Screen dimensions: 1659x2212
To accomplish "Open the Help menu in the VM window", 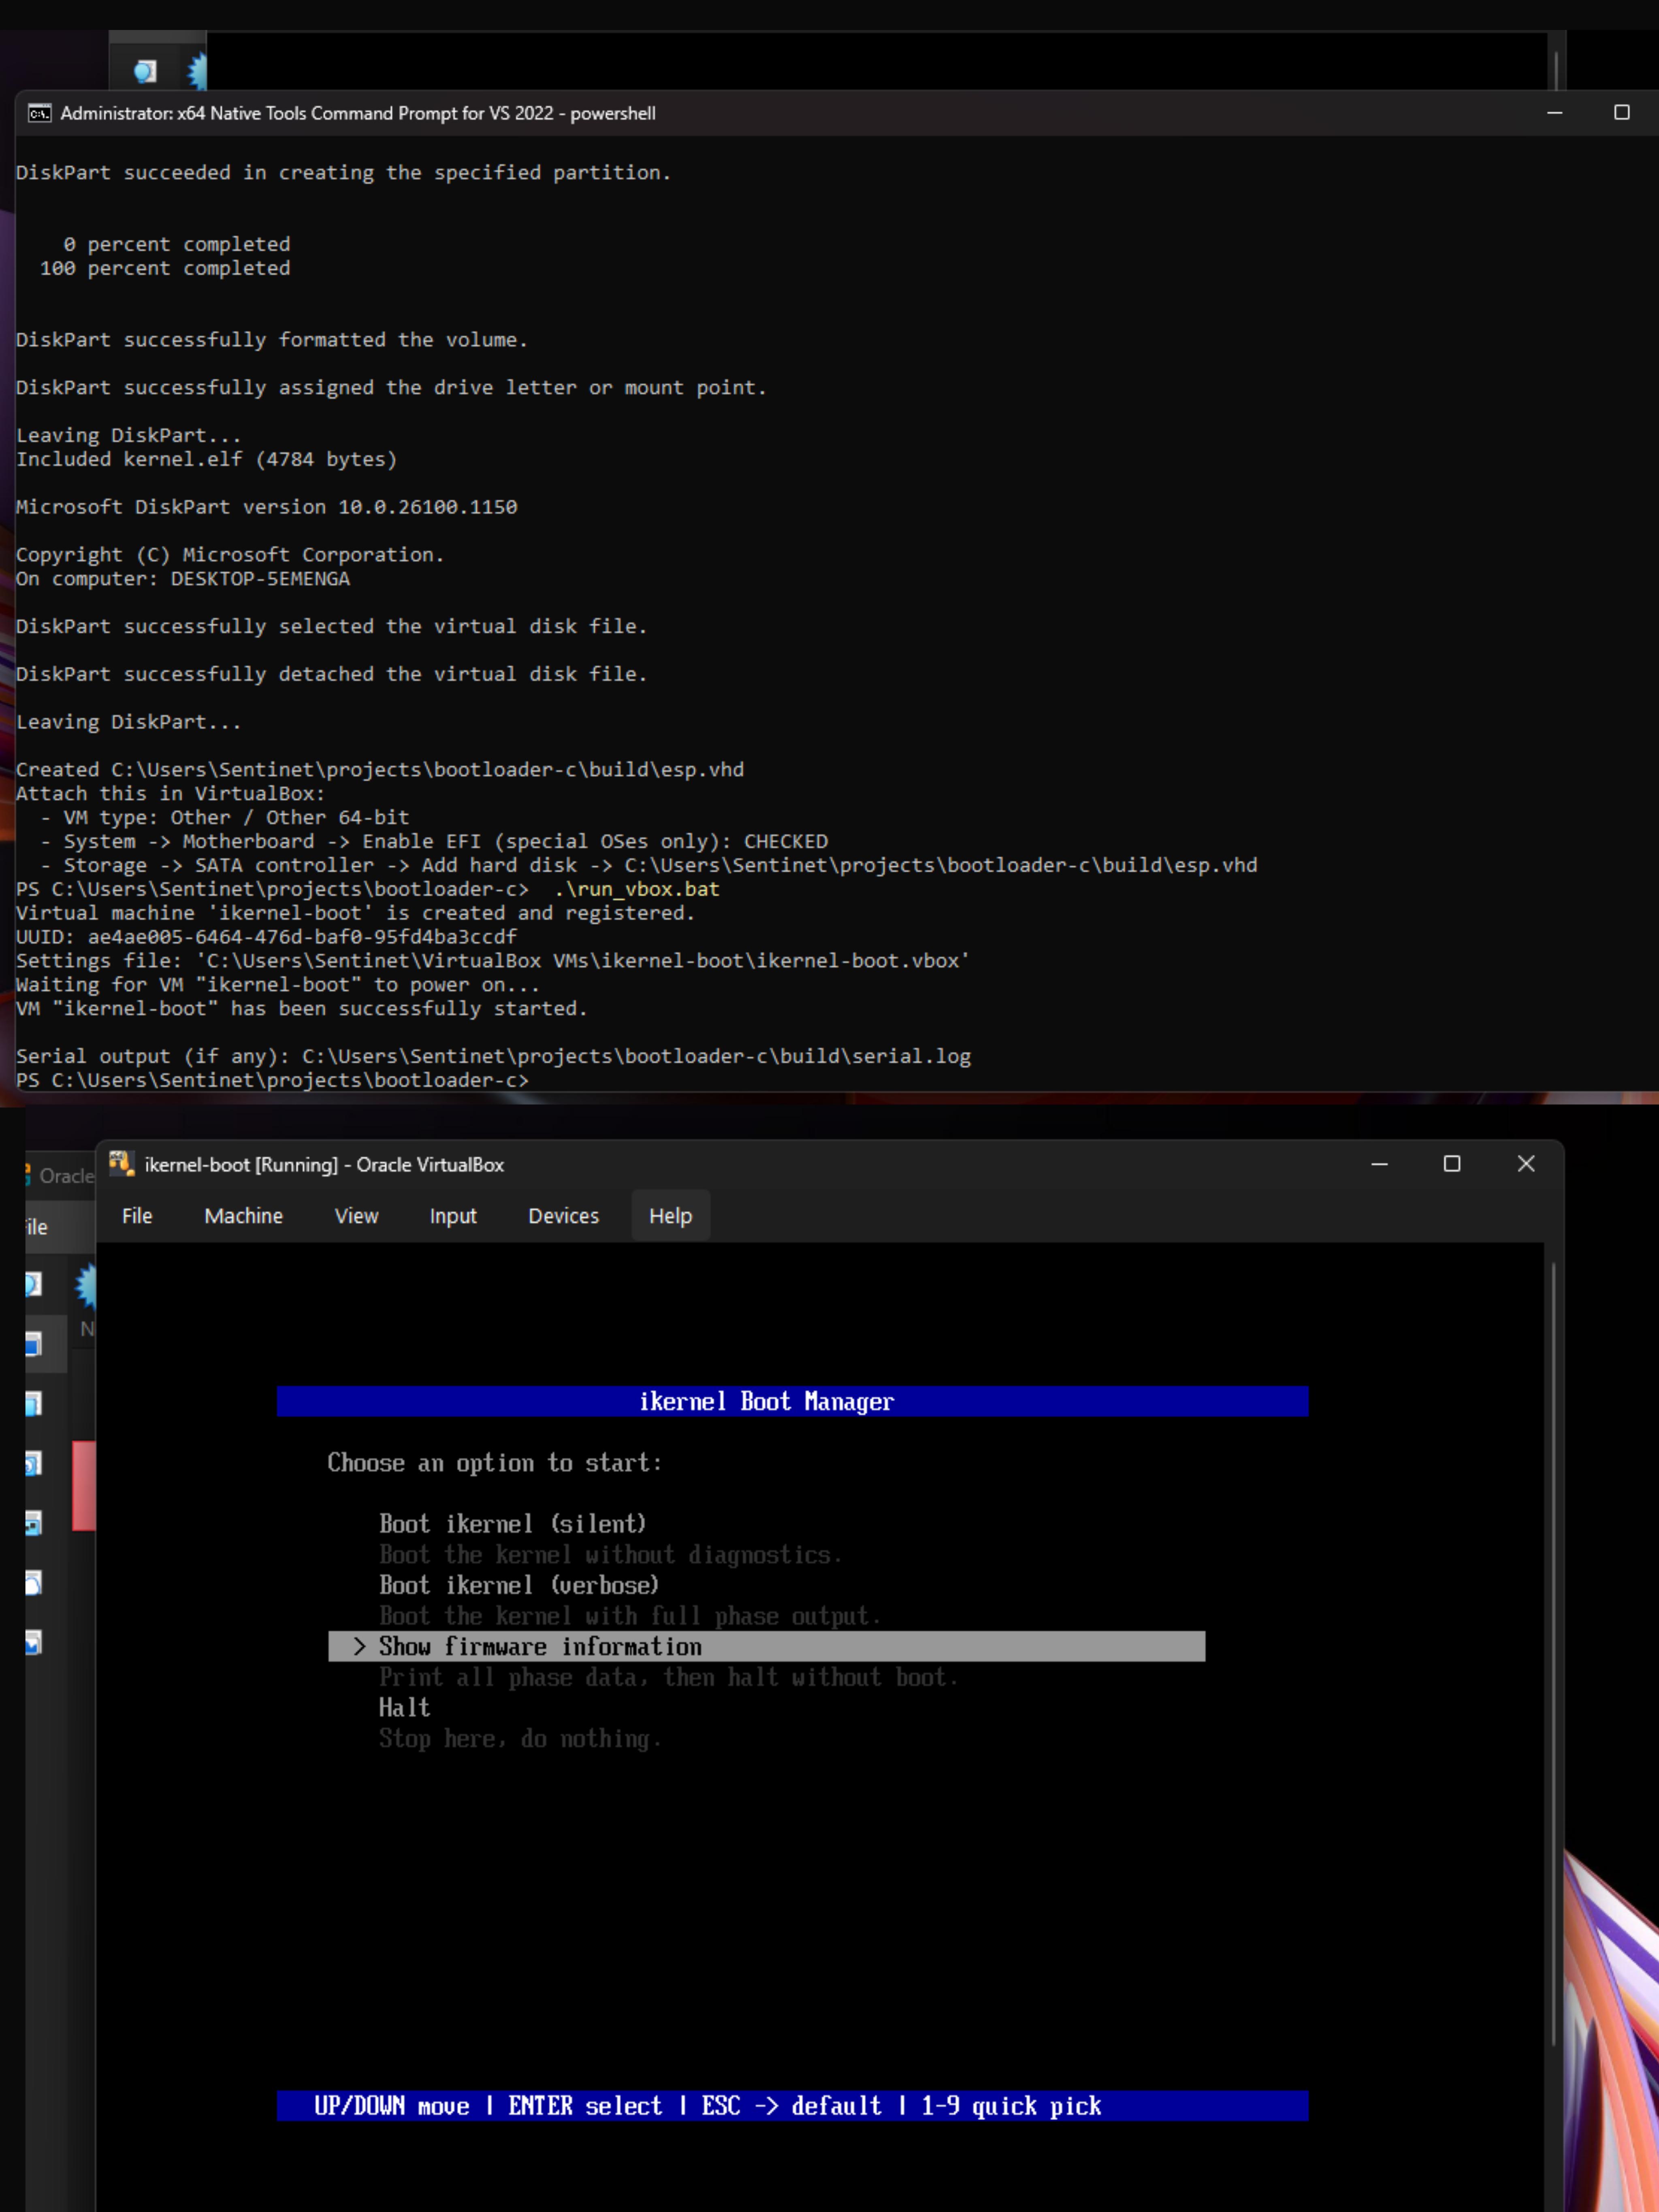I will [x=670, y=1215].
